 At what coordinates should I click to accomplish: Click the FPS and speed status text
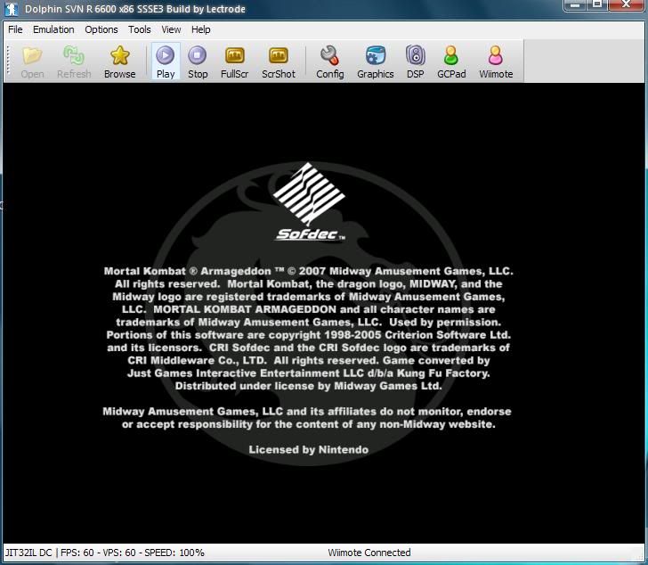104,553
